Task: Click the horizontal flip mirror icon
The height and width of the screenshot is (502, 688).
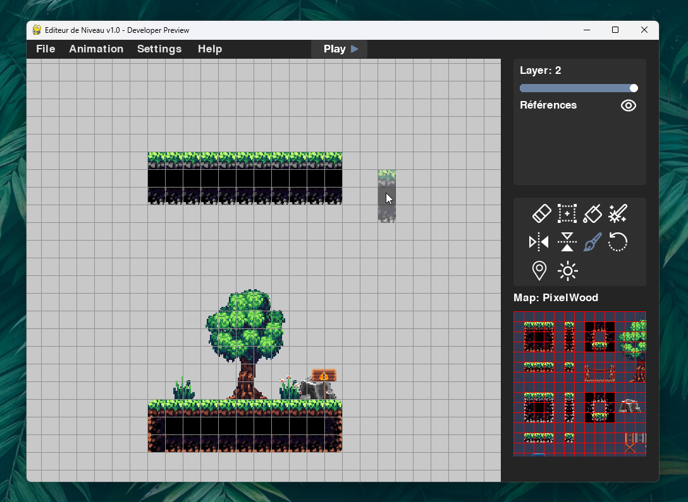Action: [539, 242]
